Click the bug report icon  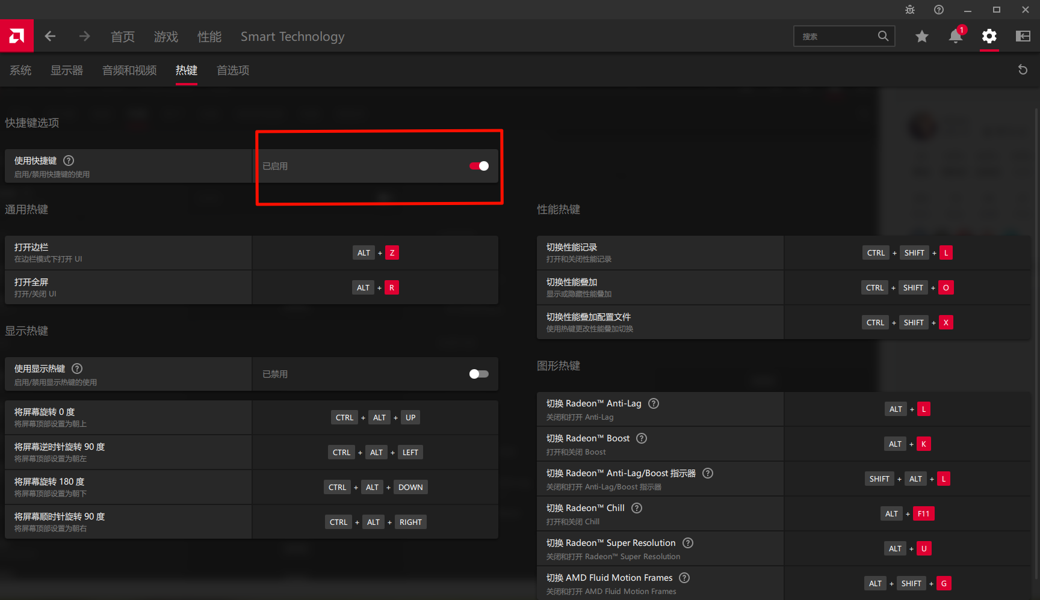tap(909, 10)
